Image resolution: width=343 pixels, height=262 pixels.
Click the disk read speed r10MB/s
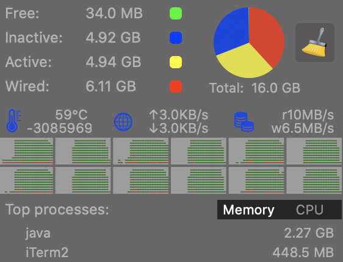click(x=308, y=115)
